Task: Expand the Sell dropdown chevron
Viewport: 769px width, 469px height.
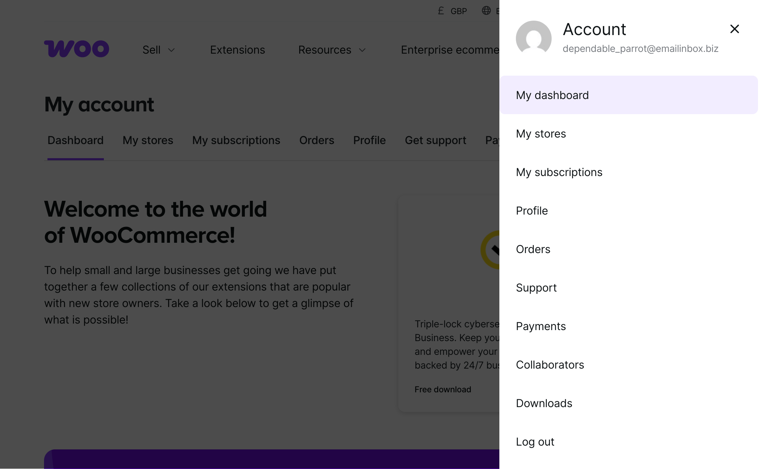Action: [x=171, y=50]
